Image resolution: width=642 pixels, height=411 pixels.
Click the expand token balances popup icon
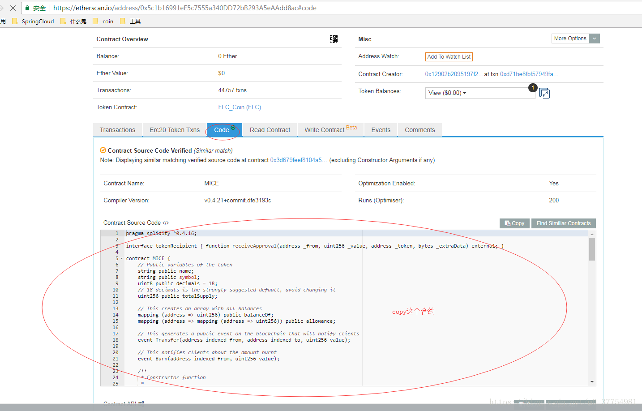[544, 93]
